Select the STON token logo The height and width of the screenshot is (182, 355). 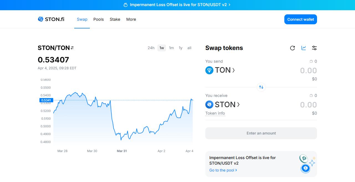click(x=210, y=104)
